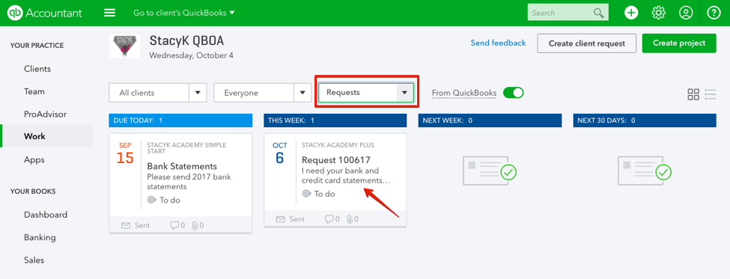The image size is (730, 279).
Task: Open Sales under Your Books
Action: [x=34, y=260]
